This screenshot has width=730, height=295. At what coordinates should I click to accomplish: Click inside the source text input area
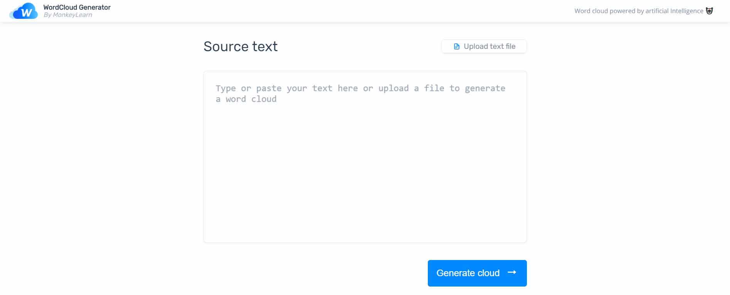[x=365, y=157]
